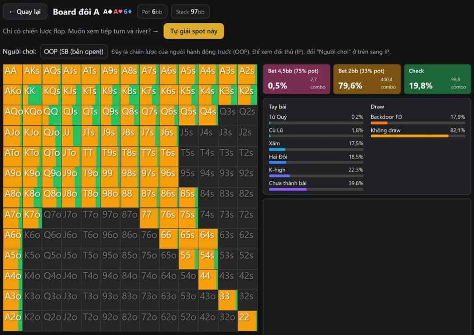Click the Backdoor FD draw row

pos(418,119)
